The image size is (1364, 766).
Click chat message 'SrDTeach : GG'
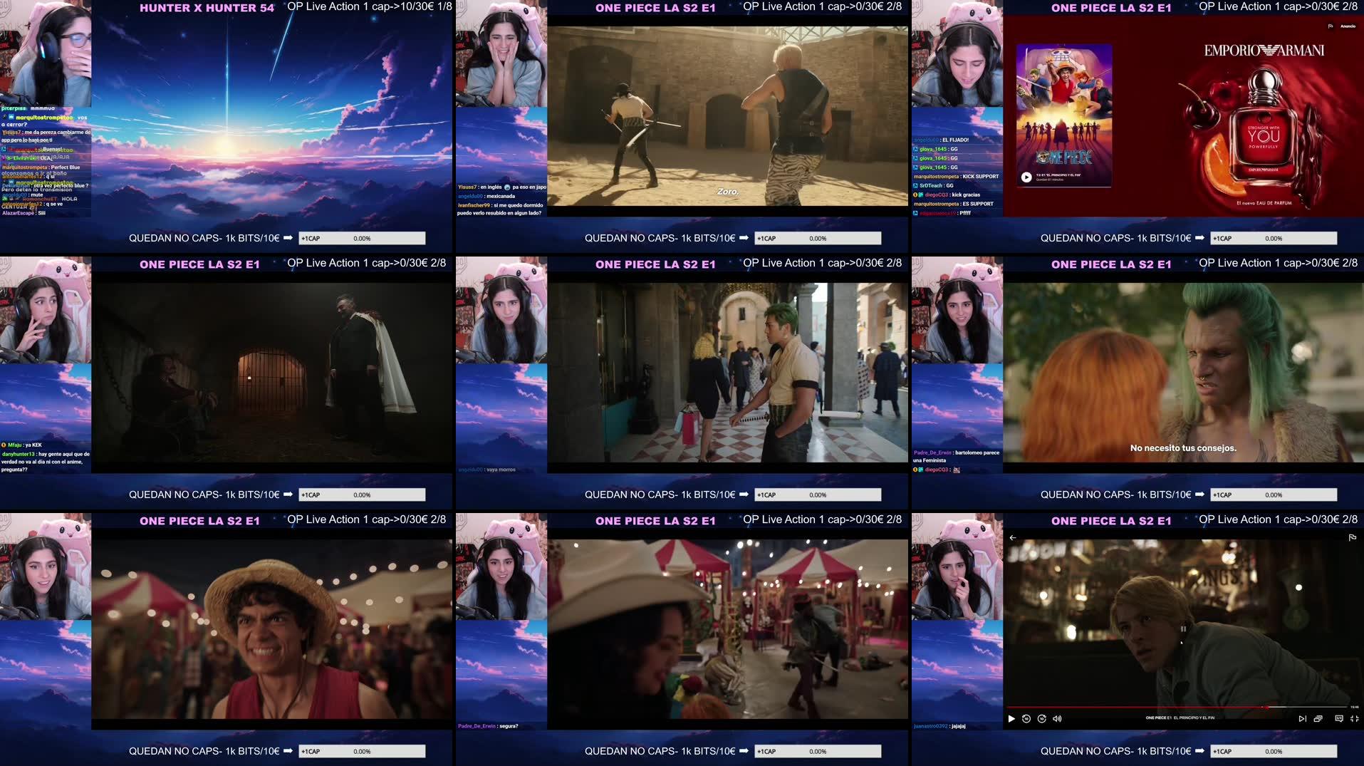[x=933, y=185]
